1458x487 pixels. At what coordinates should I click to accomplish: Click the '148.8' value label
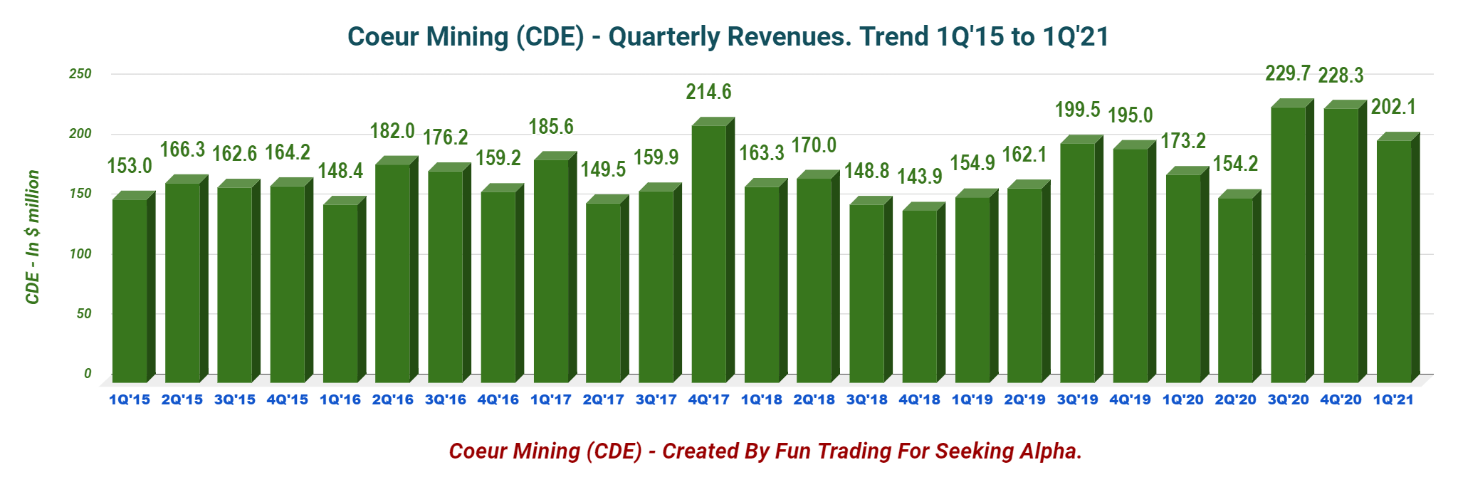tap(867, 171)
